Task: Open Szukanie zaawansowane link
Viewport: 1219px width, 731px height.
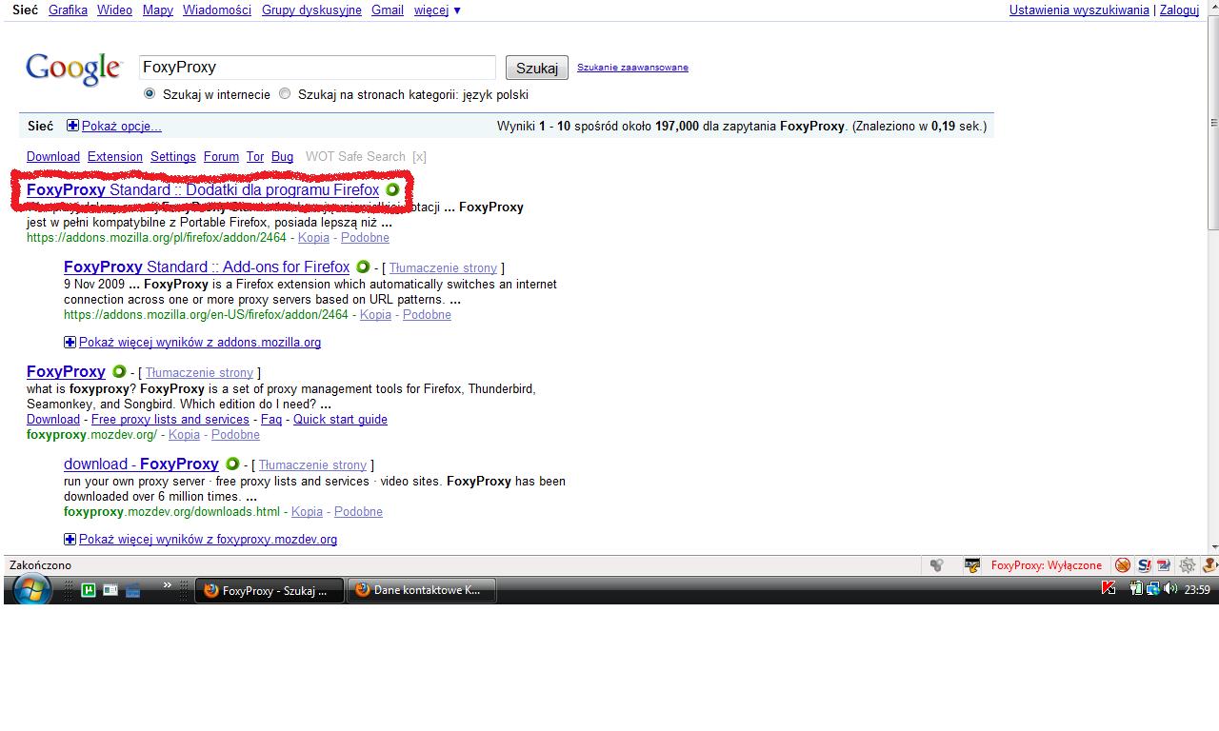Action: (632, 67)
